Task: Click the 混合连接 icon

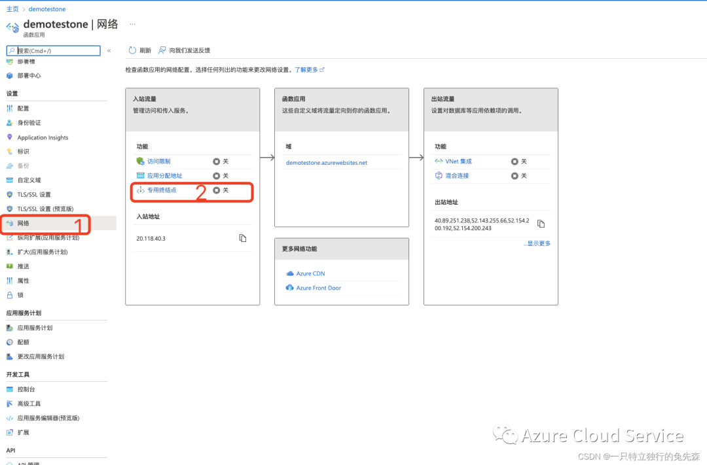Action: [x=438, y=176]
